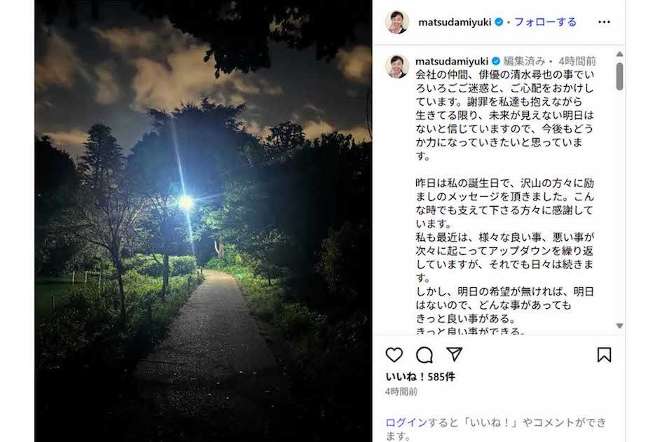This screenshot has width=662, height=442.
Task: Click the ログイン link
Action: coord(406,422)
